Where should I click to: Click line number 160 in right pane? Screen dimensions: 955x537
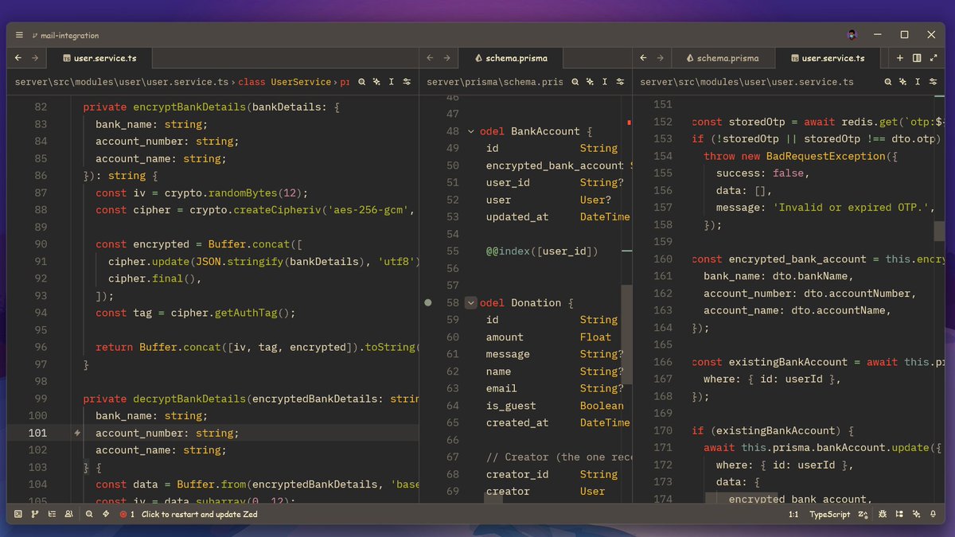click(663, 259)
